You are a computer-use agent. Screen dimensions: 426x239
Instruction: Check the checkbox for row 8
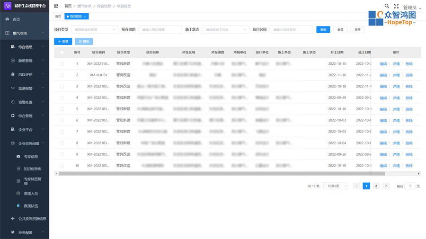click(x=62, y=143)
